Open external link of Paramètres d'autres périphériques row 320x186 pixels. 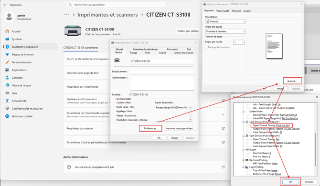223,142
